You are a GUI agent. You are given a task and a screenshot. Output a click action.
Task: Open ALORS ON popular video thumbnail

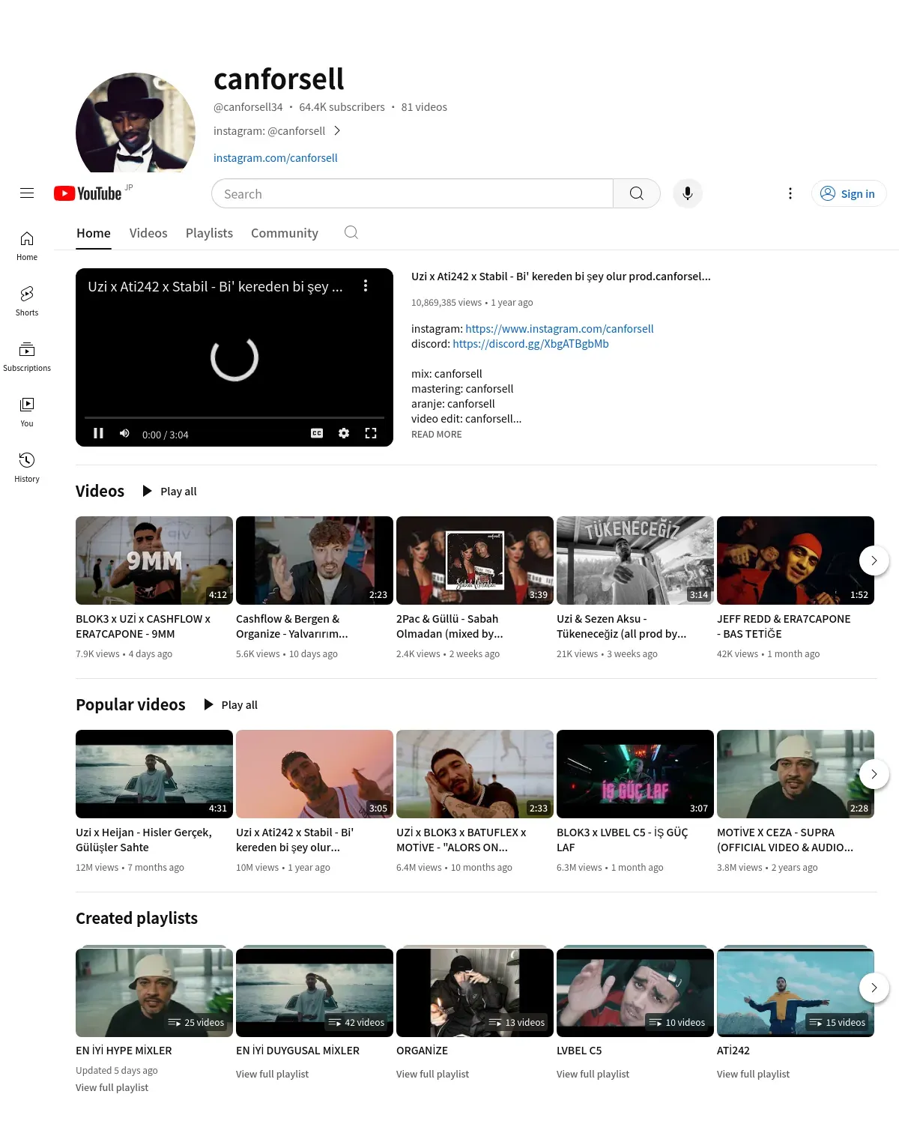(x=475, y=774)
